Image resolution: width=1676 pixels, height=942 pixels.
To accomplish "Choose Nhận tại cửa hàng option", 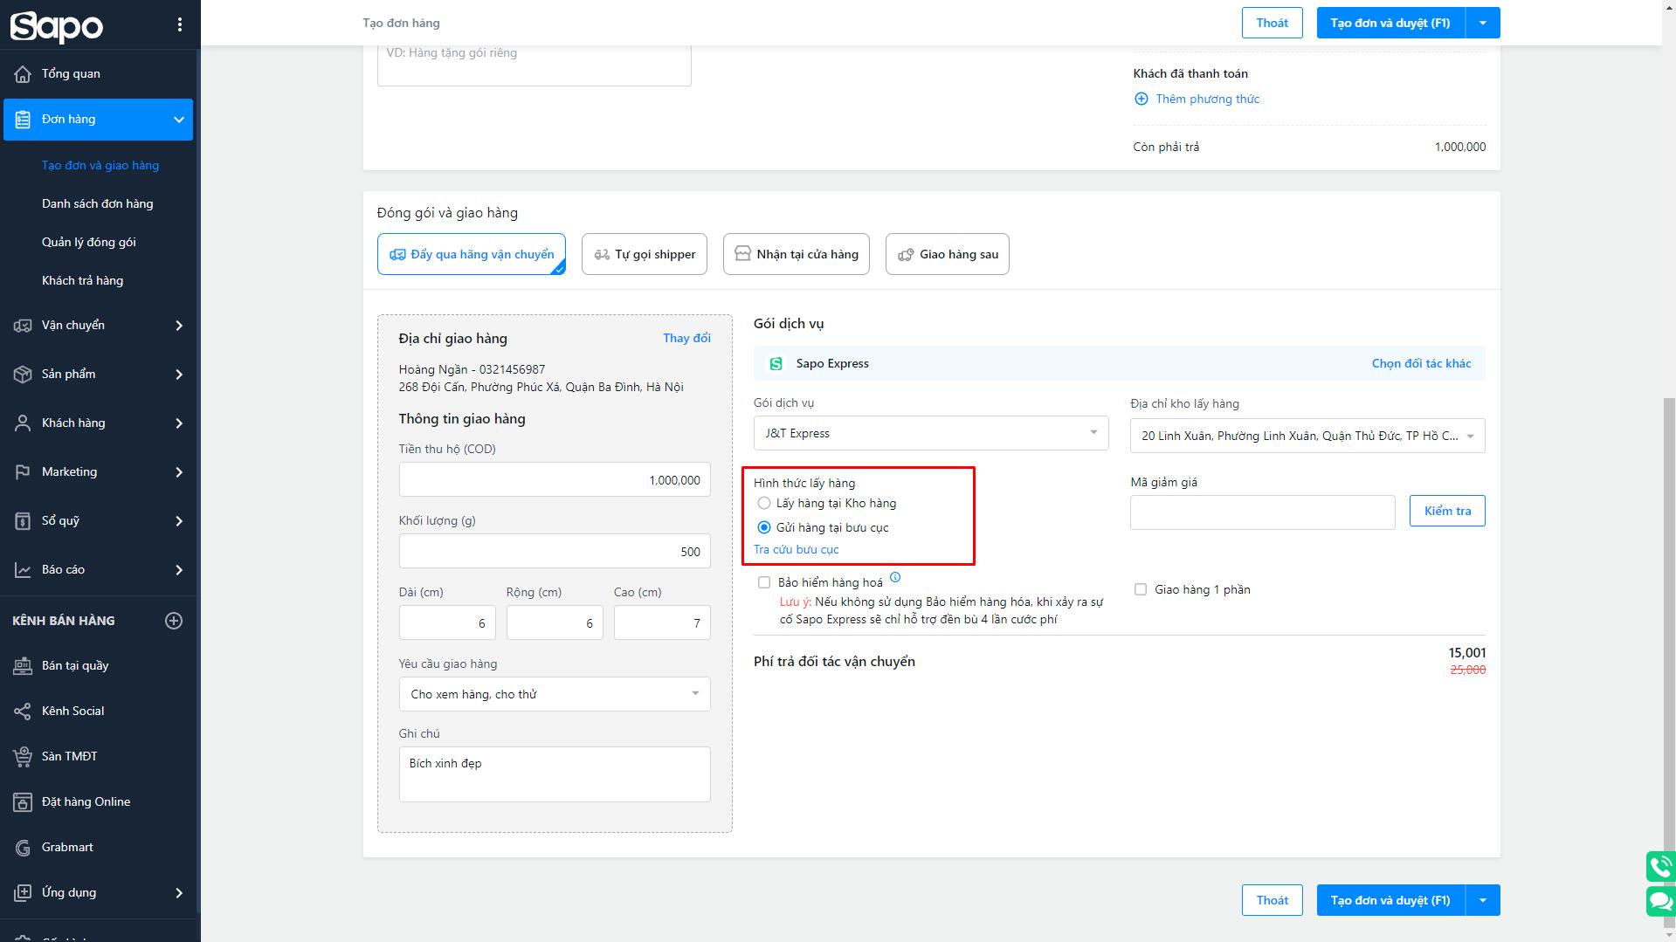I will (x=797, y=254).
